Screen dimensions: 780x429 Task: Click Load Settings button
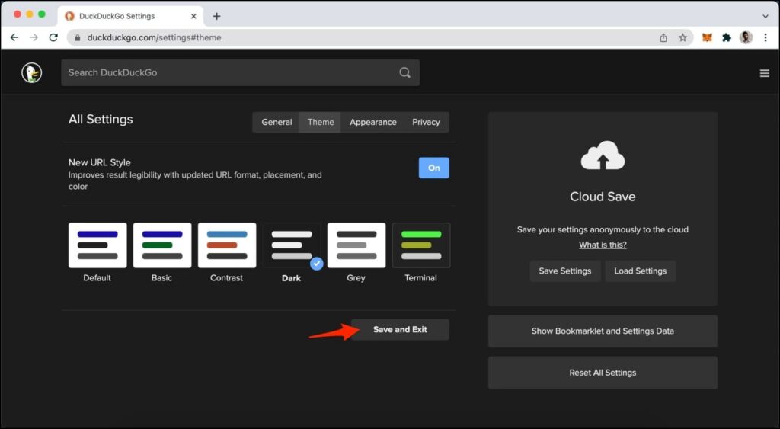click(640, 271)
